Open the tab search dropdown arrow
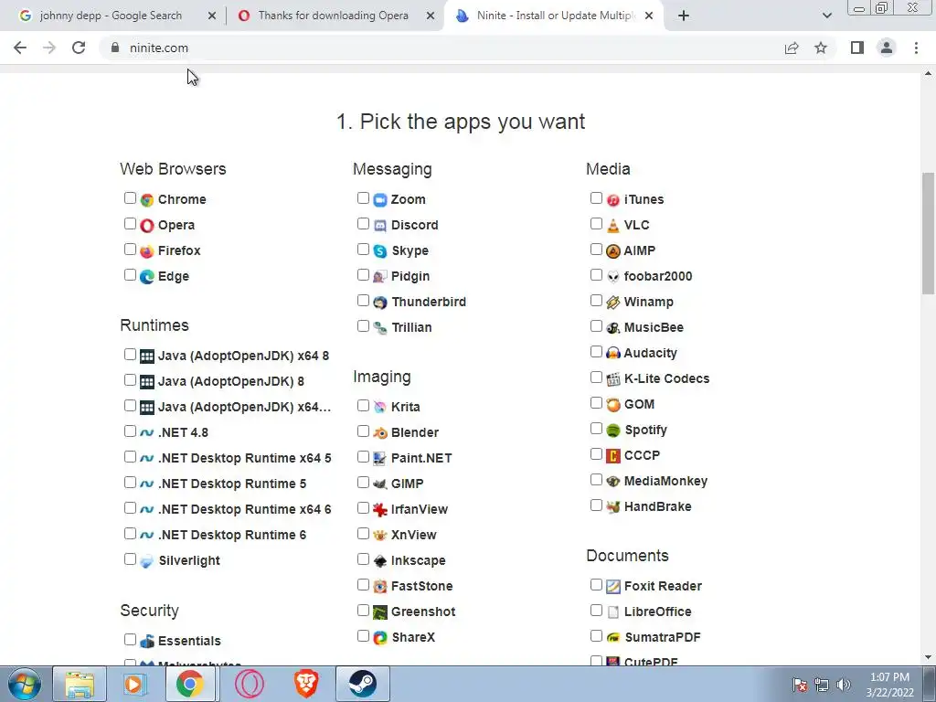The image size is (936, 702). [826, 16]
